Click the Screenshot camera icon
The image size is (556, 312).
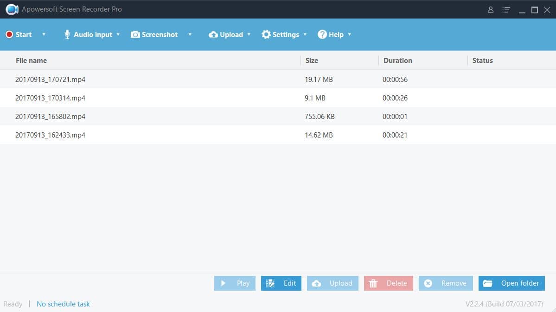point(135,34)
